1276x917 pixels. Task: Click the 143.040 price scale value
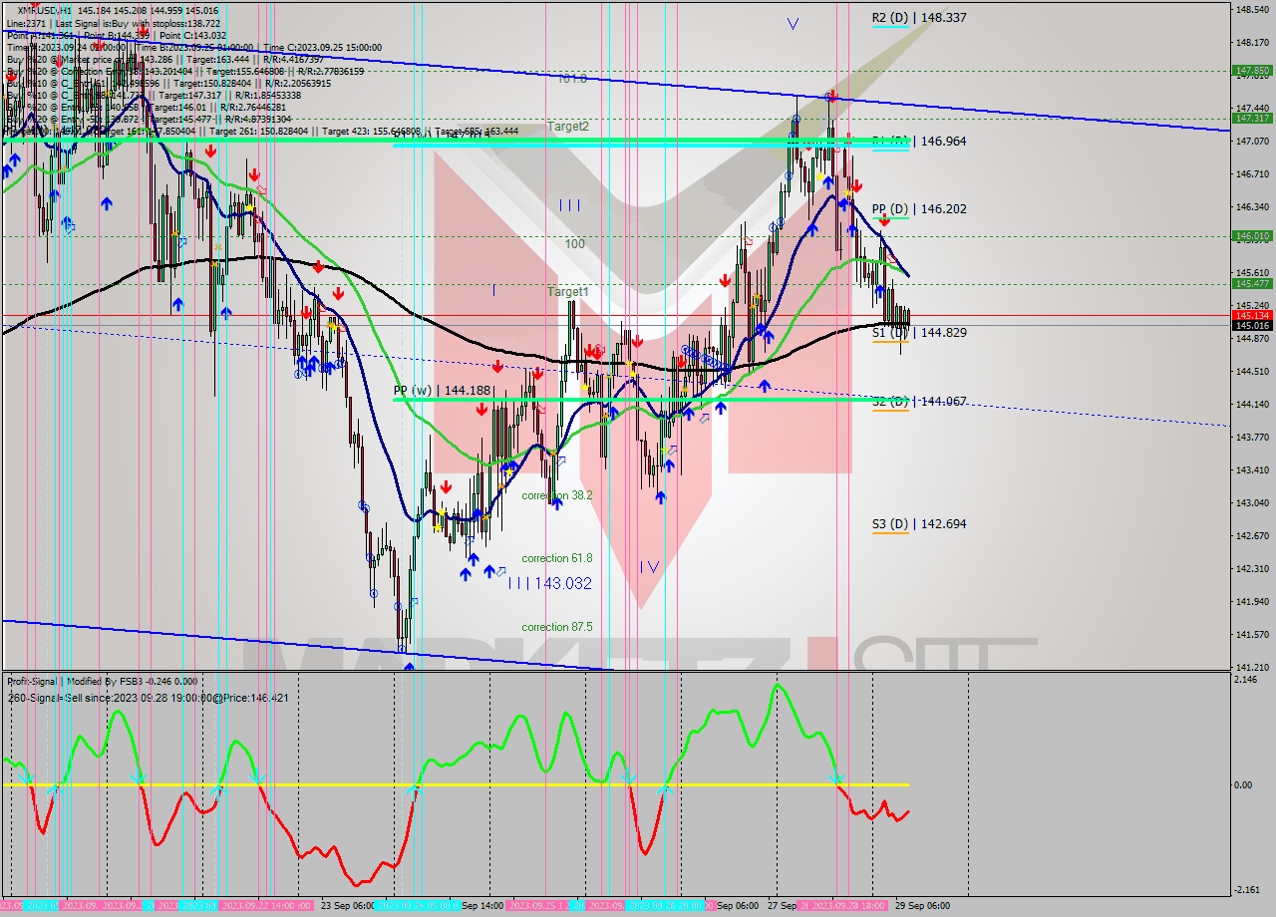pyautogui.click(x=1252, y=502)
